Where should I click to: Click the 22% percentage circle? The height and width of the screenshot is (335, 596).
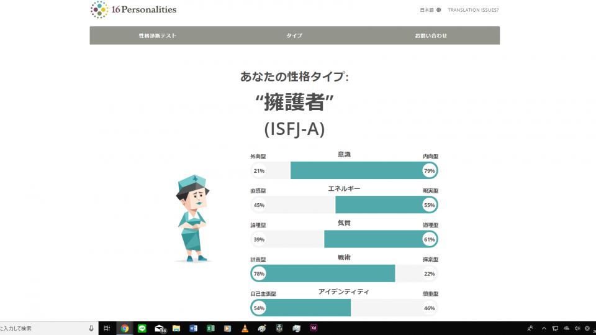[x=429, y=273]
